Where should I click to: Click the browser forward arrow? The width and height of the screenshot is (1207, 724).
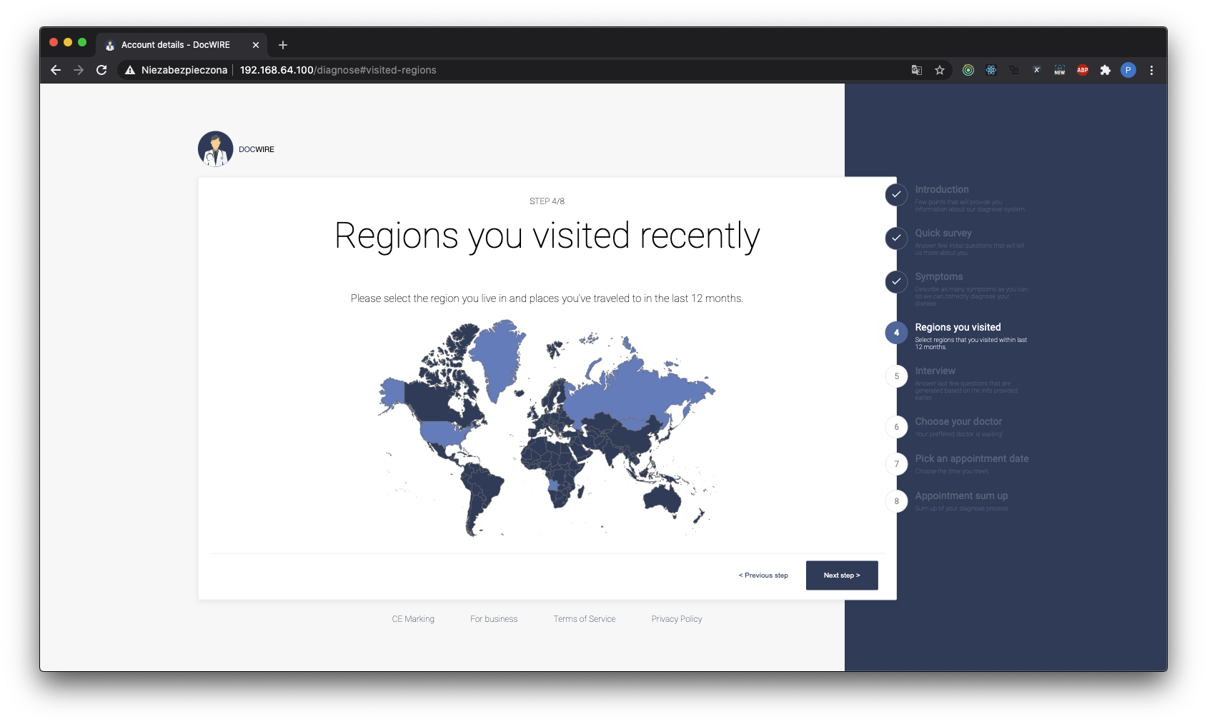click(79, 70)
